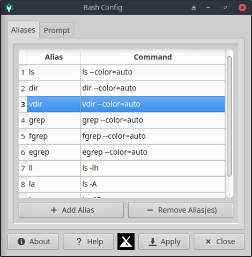
Task: Select the 'la' alias cell
Action: point(54,184)
